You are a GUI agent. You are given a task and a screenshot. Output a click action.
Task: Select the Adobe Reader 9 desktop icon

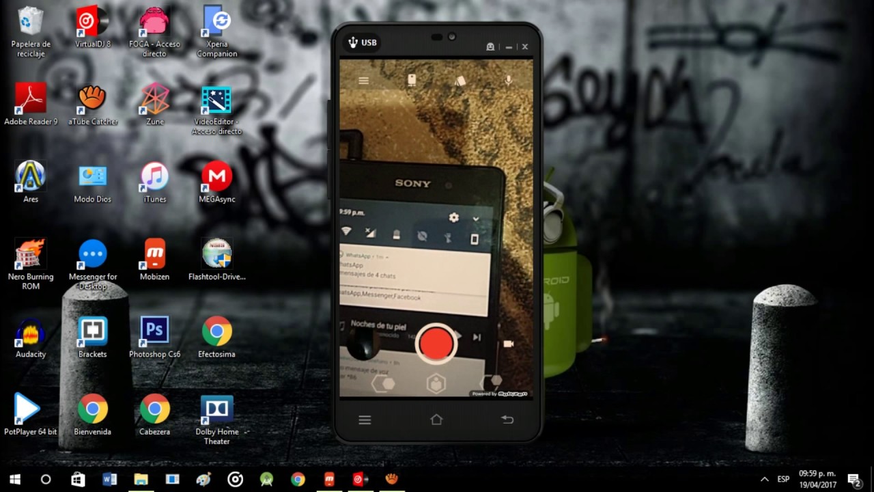tap(31, 105)
